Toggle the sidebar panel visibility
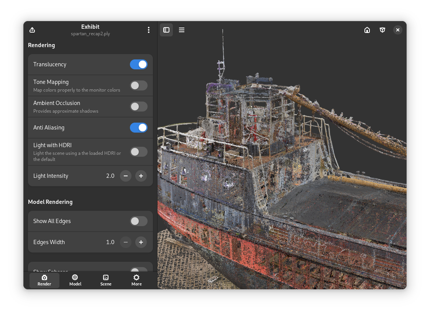Screen dimensions: 430x315 click(x=166, y=30)
